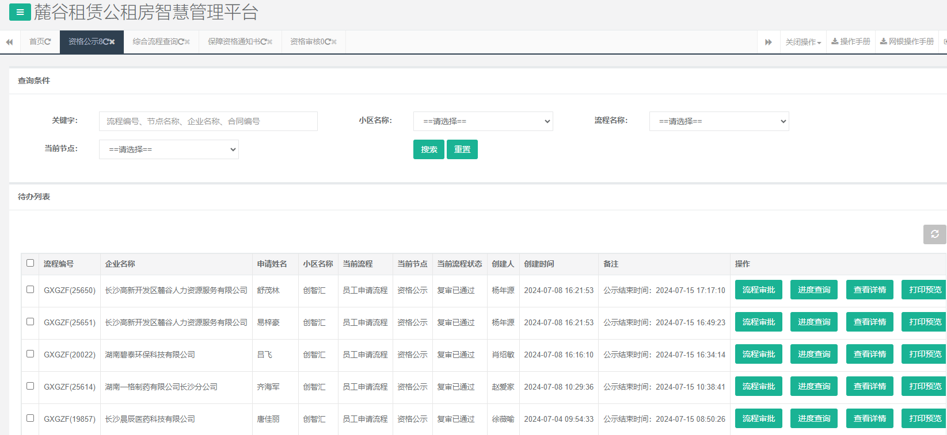Viewport: 947px width, 435px height.
Task: Download the 网银操作手册 manual
Action: point(907,42)
